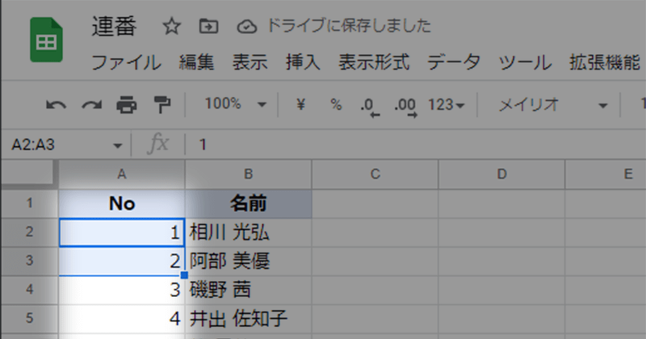646x339 pixels.
Task: Expand the メイリオ font dropdown
Action: tap(553, 104)
